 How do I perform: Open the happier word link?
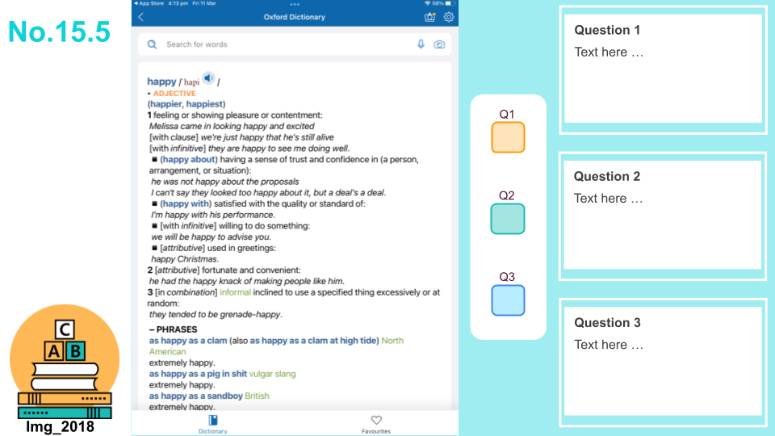(166, 104)
